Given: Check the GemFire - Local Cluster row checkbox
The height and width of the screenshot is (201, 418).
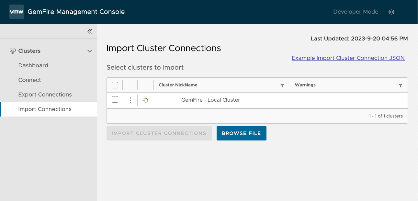Looking at the screenshot, I should click(115, 99).
